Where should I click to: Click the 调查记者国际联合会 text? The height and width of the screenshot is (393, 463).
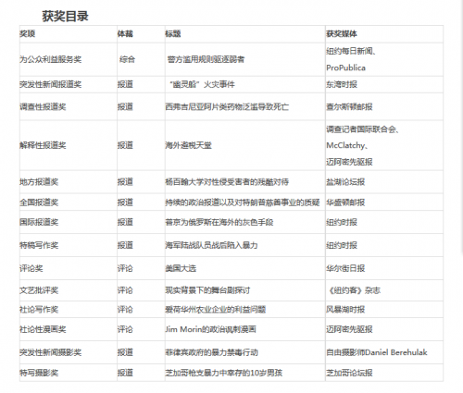361,129
